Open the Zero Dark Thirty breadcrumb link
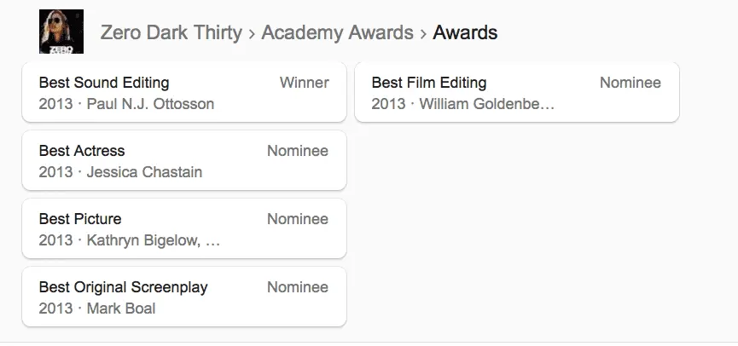The height and width of the screenshot is (346, 738). tap(171, 33)
